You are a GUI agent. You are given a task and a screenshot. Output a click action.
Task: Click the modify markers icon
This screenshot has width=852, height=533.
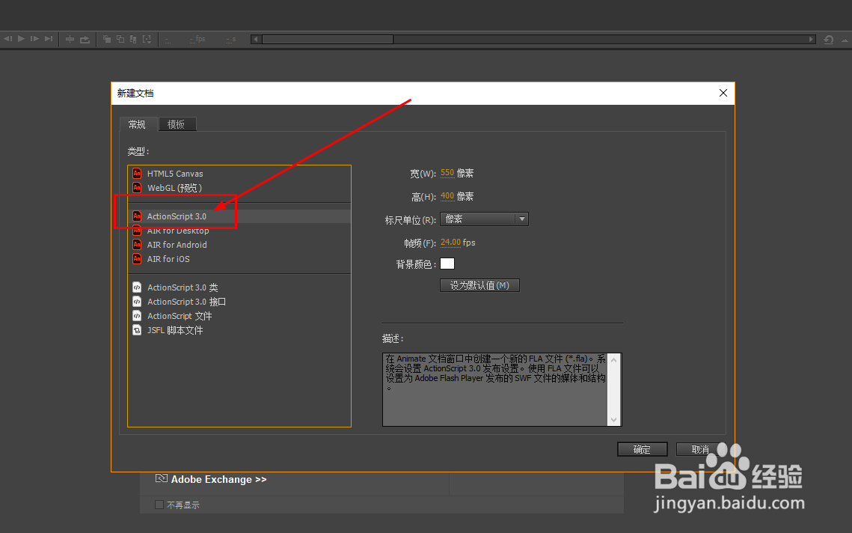(x=147, y=39)
